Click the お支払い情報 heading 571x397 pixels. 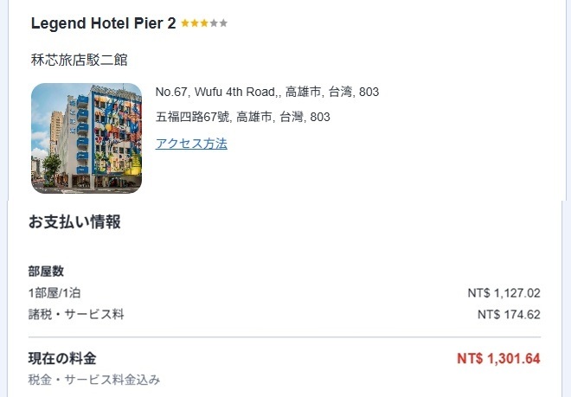coord(74,222)
